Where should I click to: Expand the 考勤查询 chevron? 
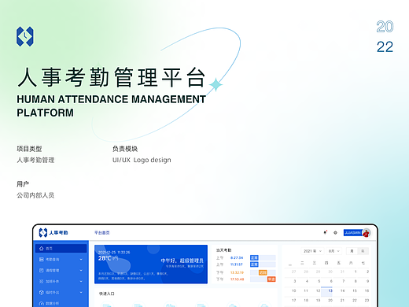pos(81,259)
